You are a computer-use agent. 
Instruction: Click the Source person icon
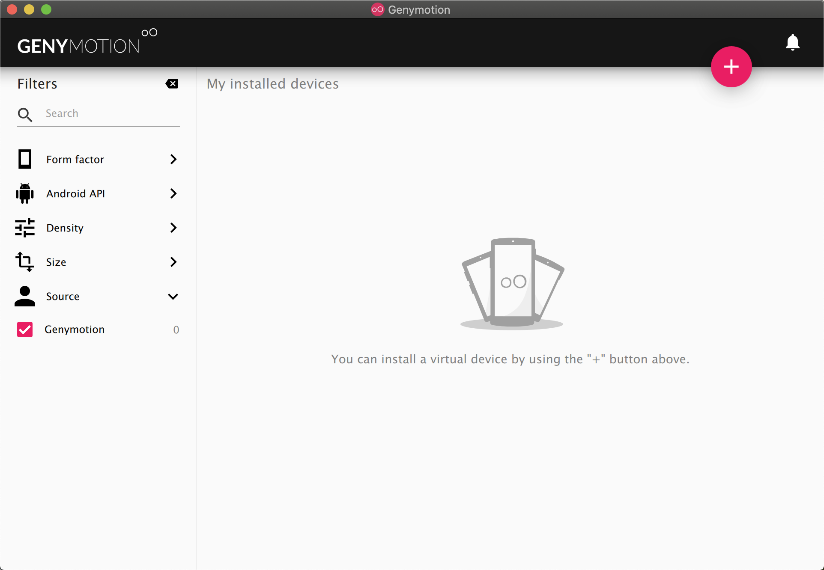pyautogui.click(x=25, y=296)
